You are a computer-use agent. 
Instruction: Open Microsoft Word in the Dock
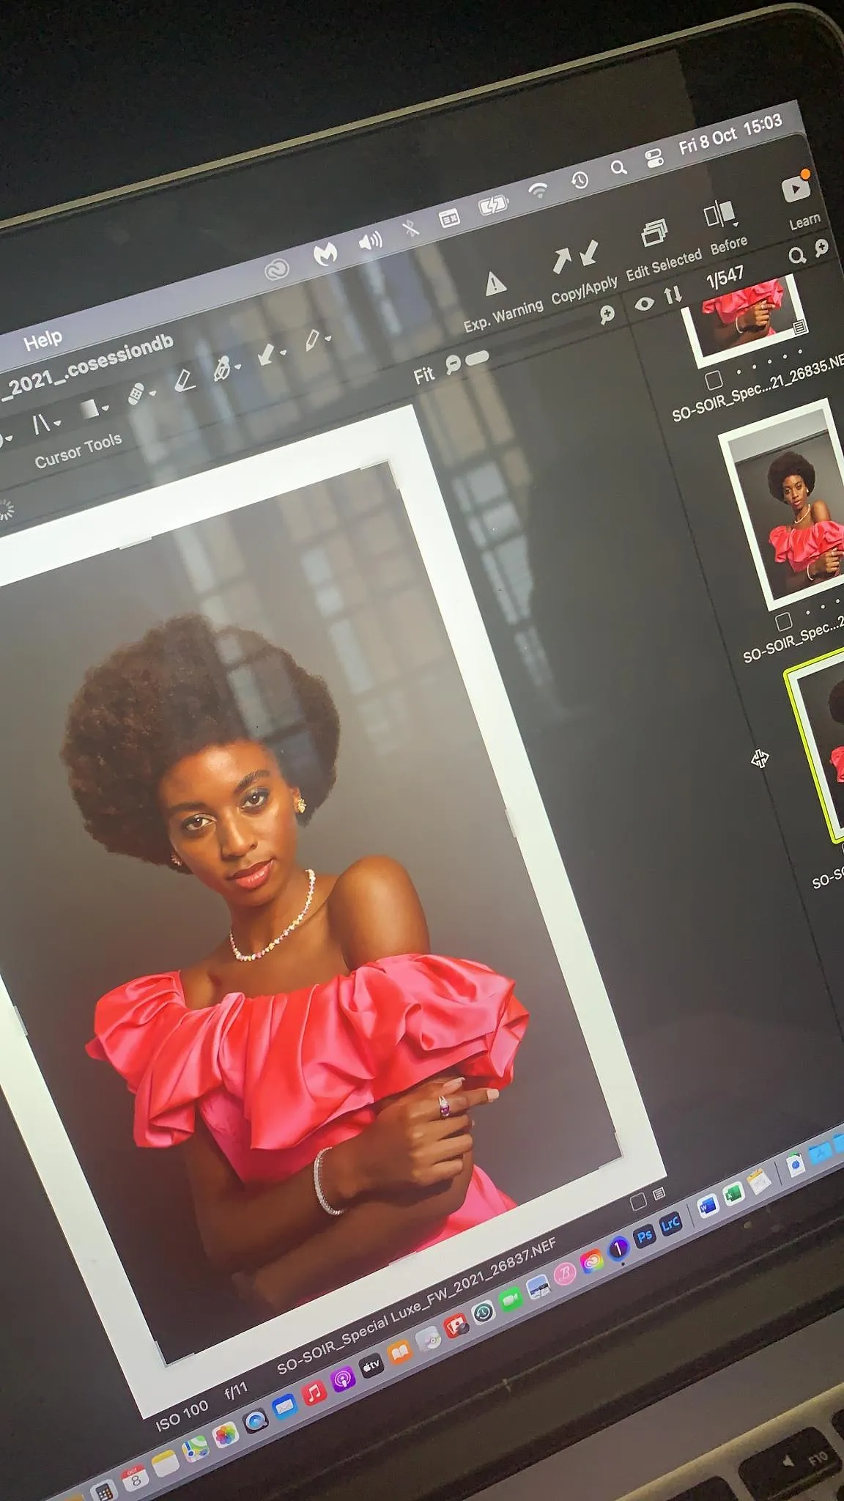click(708, 1206)
